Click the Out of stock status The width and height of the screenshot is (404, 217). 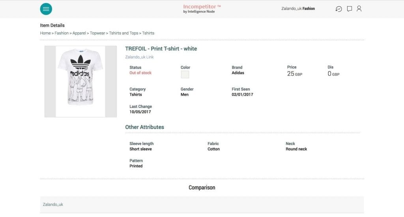pos(140,73)
